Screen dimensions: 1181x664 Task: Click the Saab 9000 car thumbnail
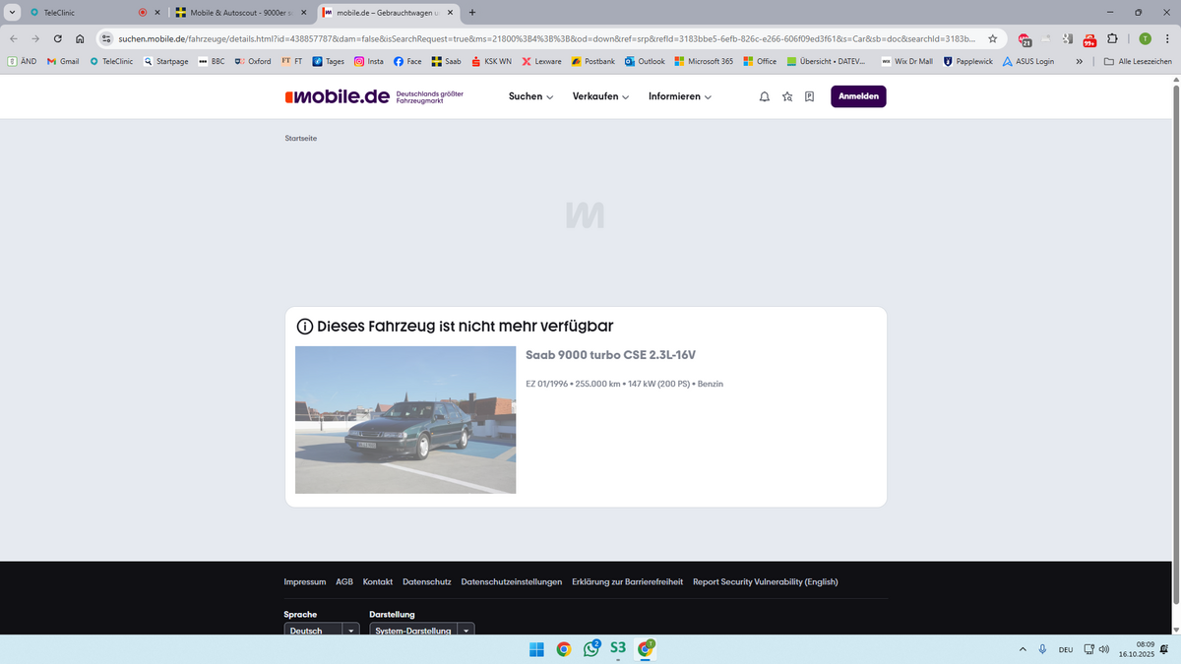click(405, 419)
